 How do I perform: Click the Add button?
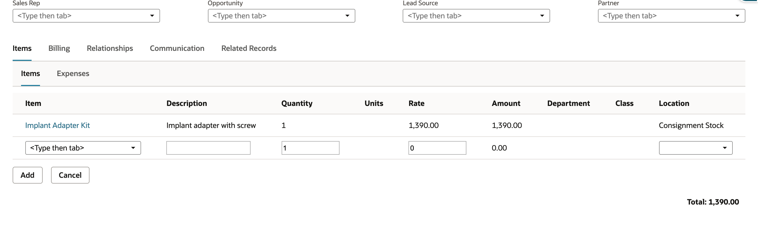coord(28,175)
